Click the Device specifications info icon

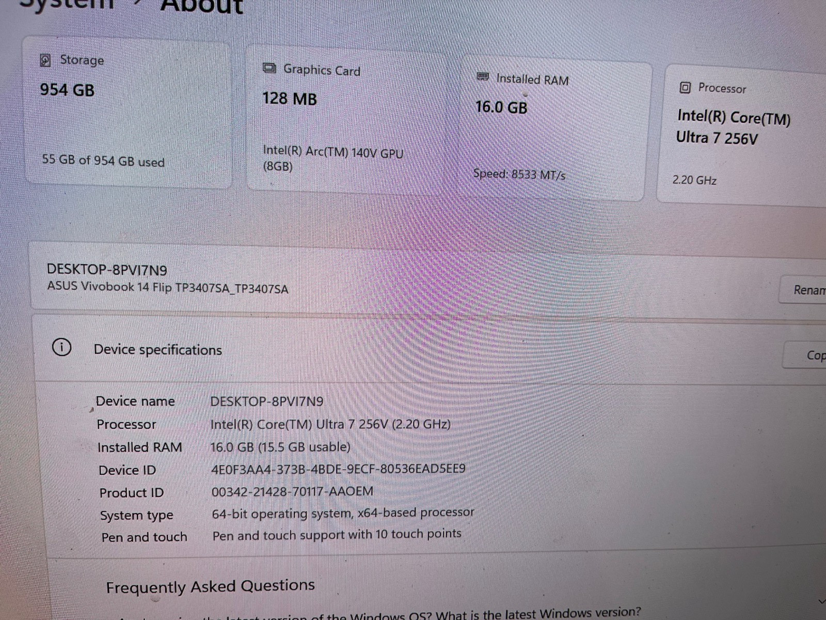click(61, 347)
